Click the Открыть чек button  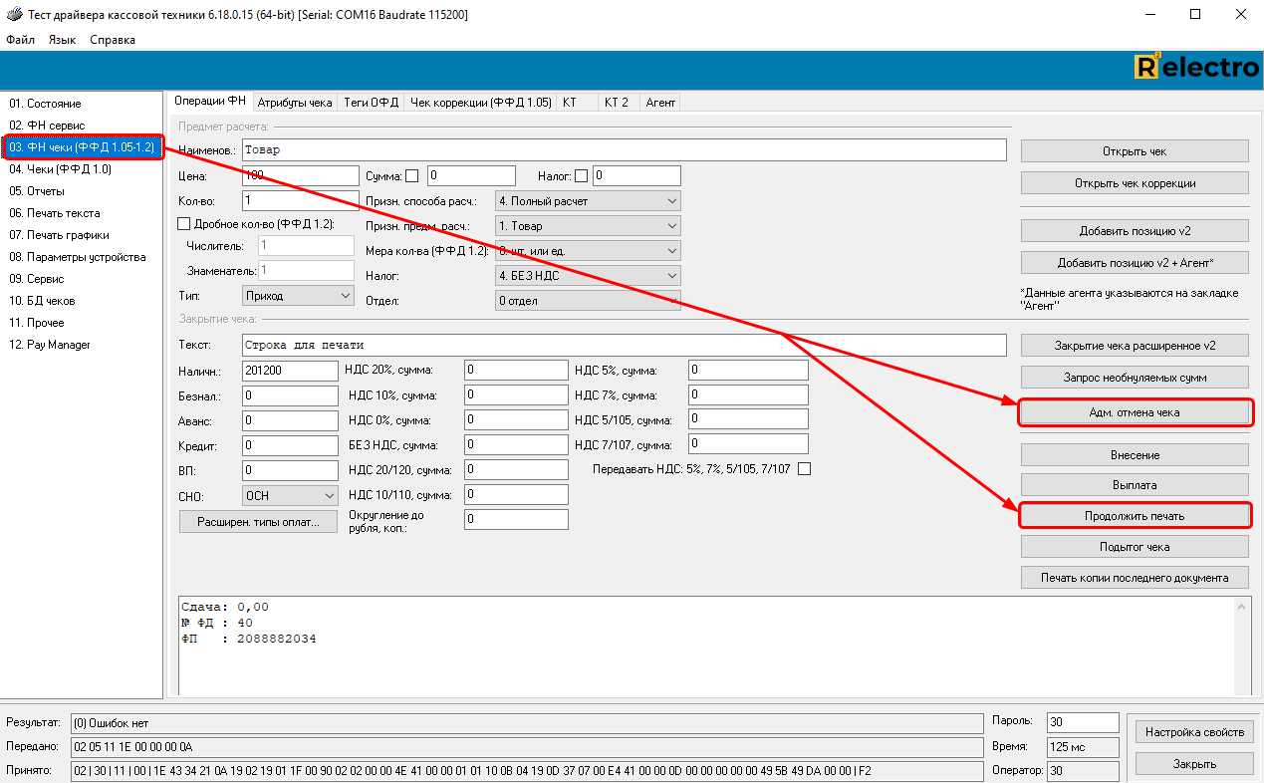click(1134, 151)
